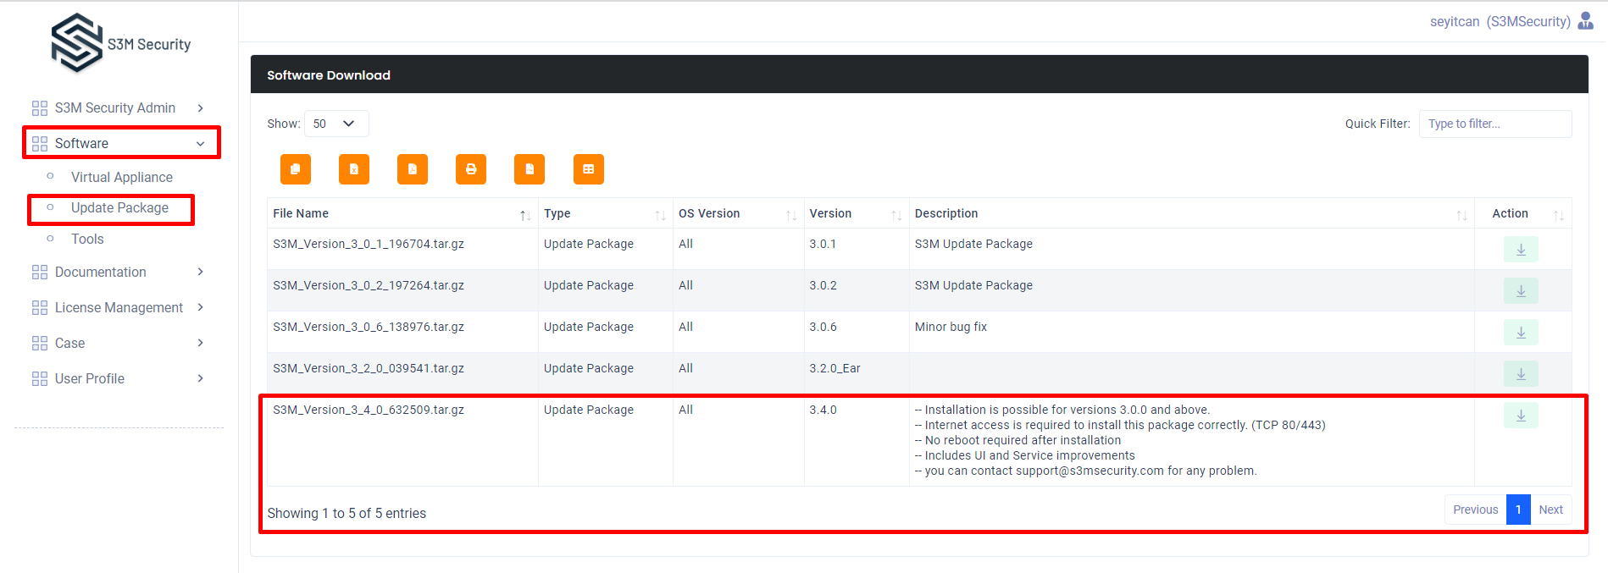1608x573 pixels.
Task: Open column visibility grid button
Action: 589,169
